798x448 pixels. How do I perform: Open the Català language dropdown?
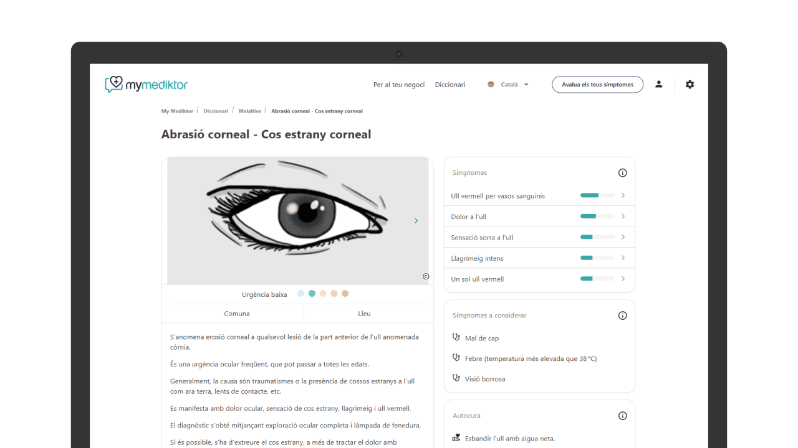509,85
